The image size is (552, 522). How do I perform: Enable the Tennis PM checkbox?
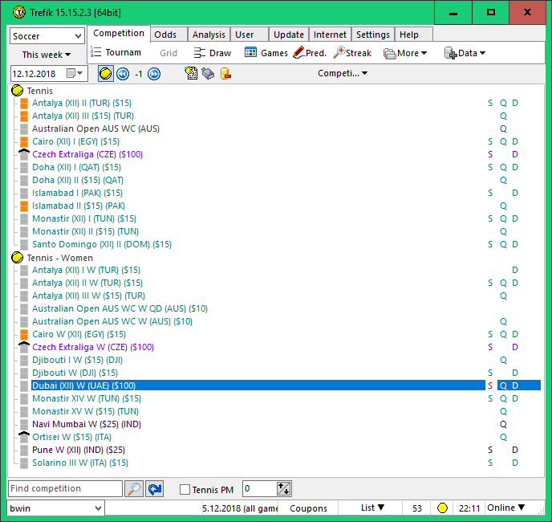(x=185, y=490)
